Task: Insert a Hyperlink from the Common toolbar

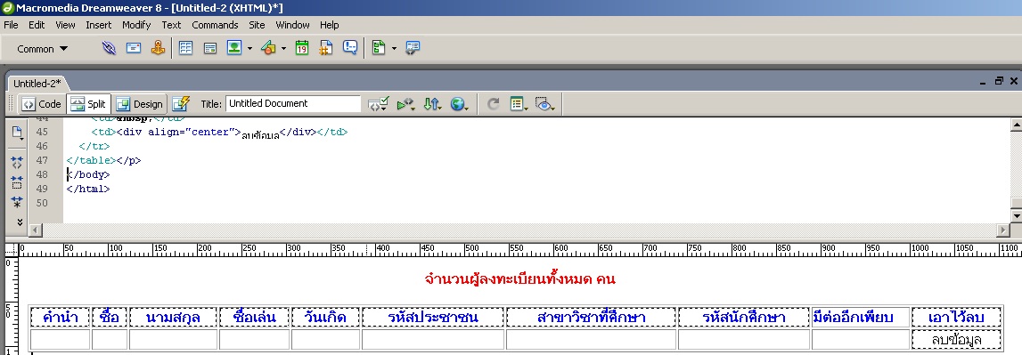Action: pos(109,48)
